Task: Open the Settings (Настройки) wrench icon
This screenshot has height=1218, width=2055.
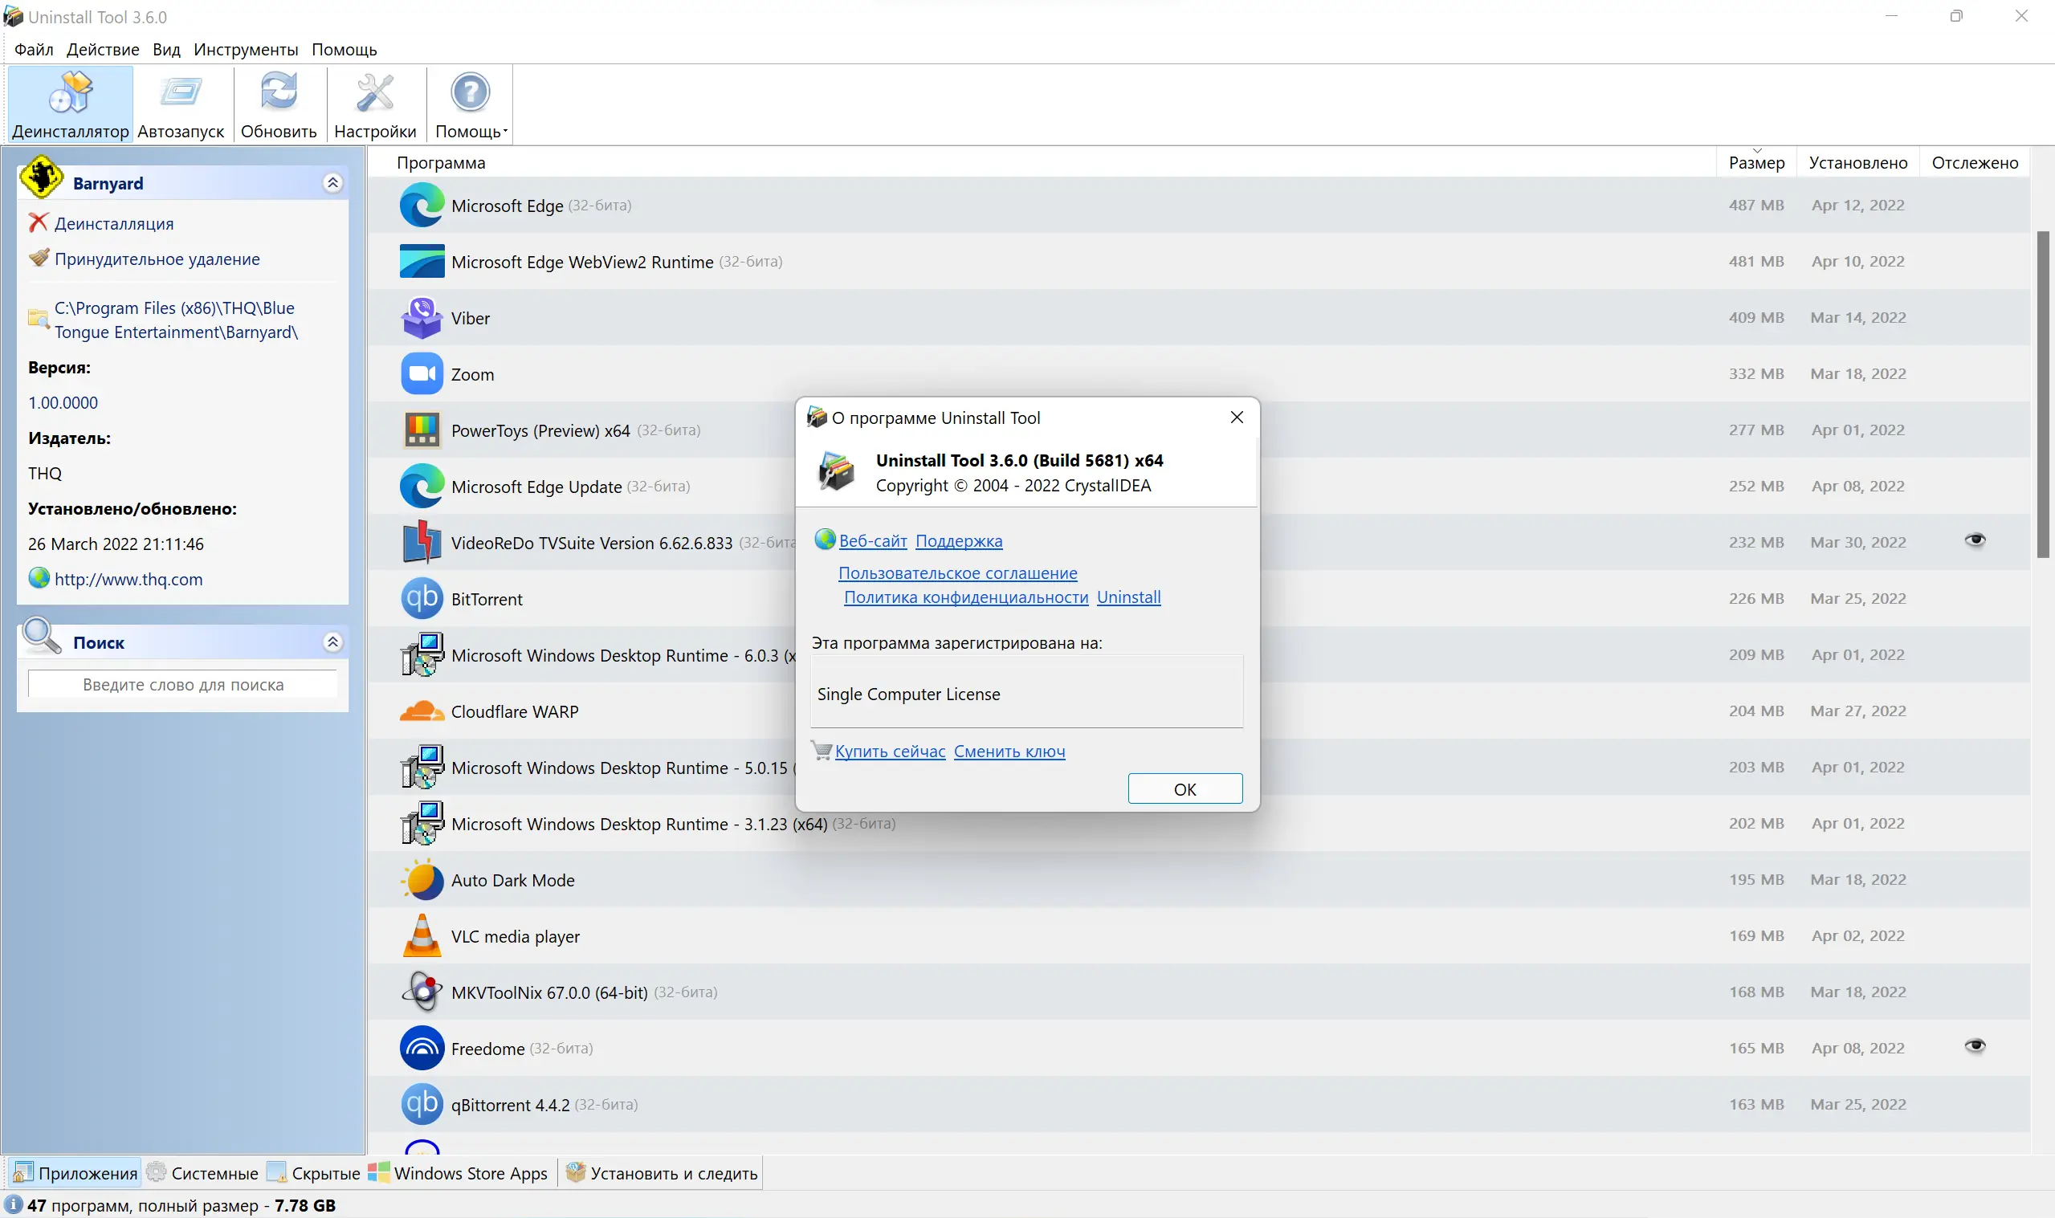Action: [x=375, y=93]
